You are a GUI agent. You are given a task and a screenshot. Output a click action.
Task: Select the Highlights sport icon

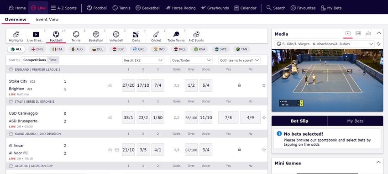click(16, 36)
